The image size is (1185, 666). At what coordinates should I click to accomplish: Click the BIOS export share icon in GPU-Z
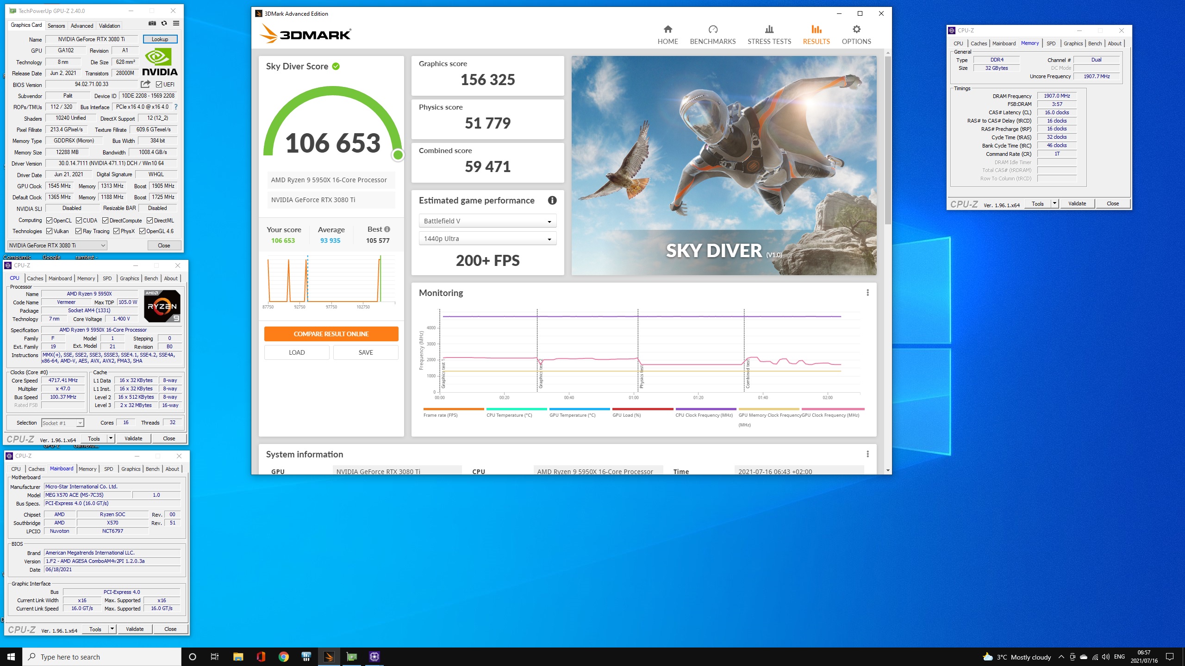pyautogui.click(x=146, y=84)
